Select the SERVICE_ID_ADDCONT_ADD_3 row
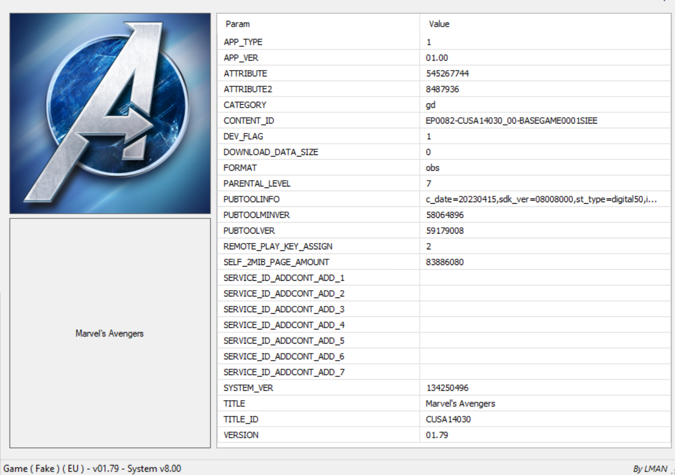675x475 pixels. click(x=444, y=310)
